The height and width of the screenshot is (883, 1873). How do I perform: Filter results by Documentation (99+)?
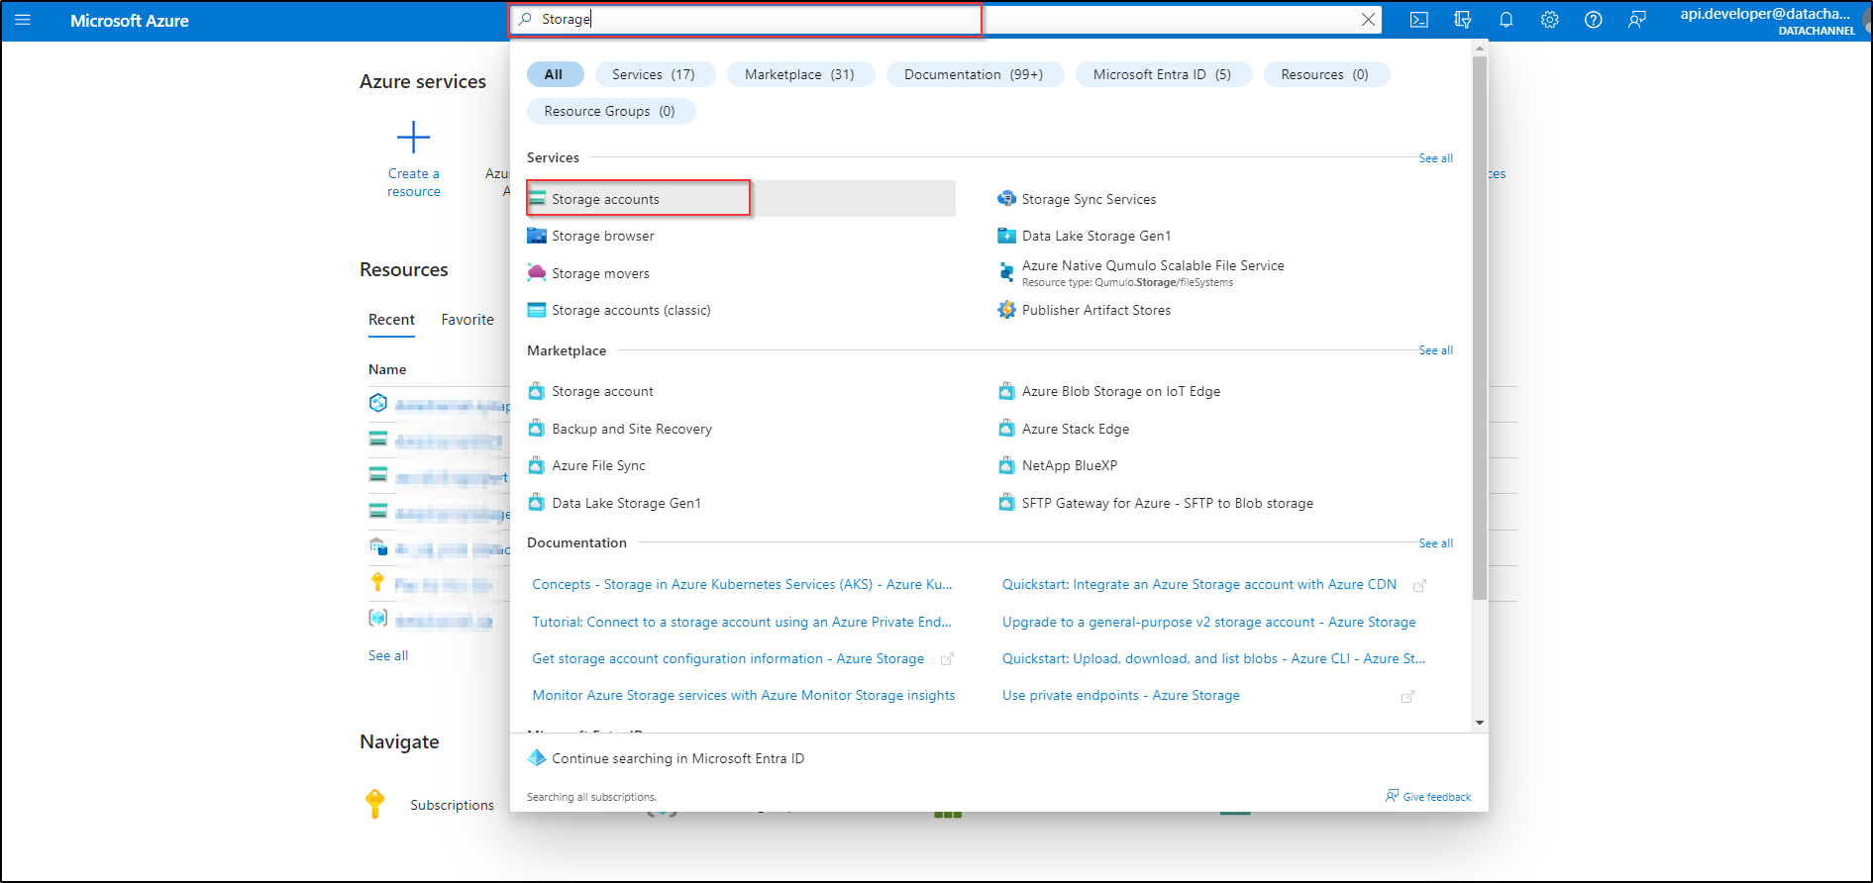pos(974,74)
